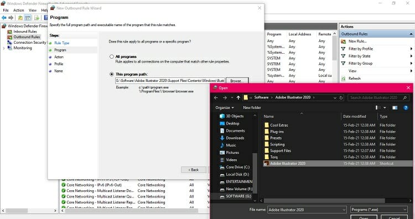Select Outbound Rules in the tree
Image resolution: width=415 pixels, height=219 pixels.
pos(27,37)
